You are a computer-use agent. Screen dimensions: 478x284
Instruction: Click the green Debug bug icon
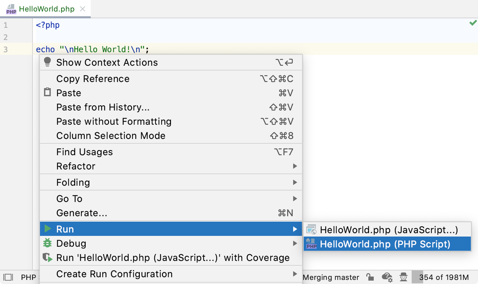click(x=47, y=243)
